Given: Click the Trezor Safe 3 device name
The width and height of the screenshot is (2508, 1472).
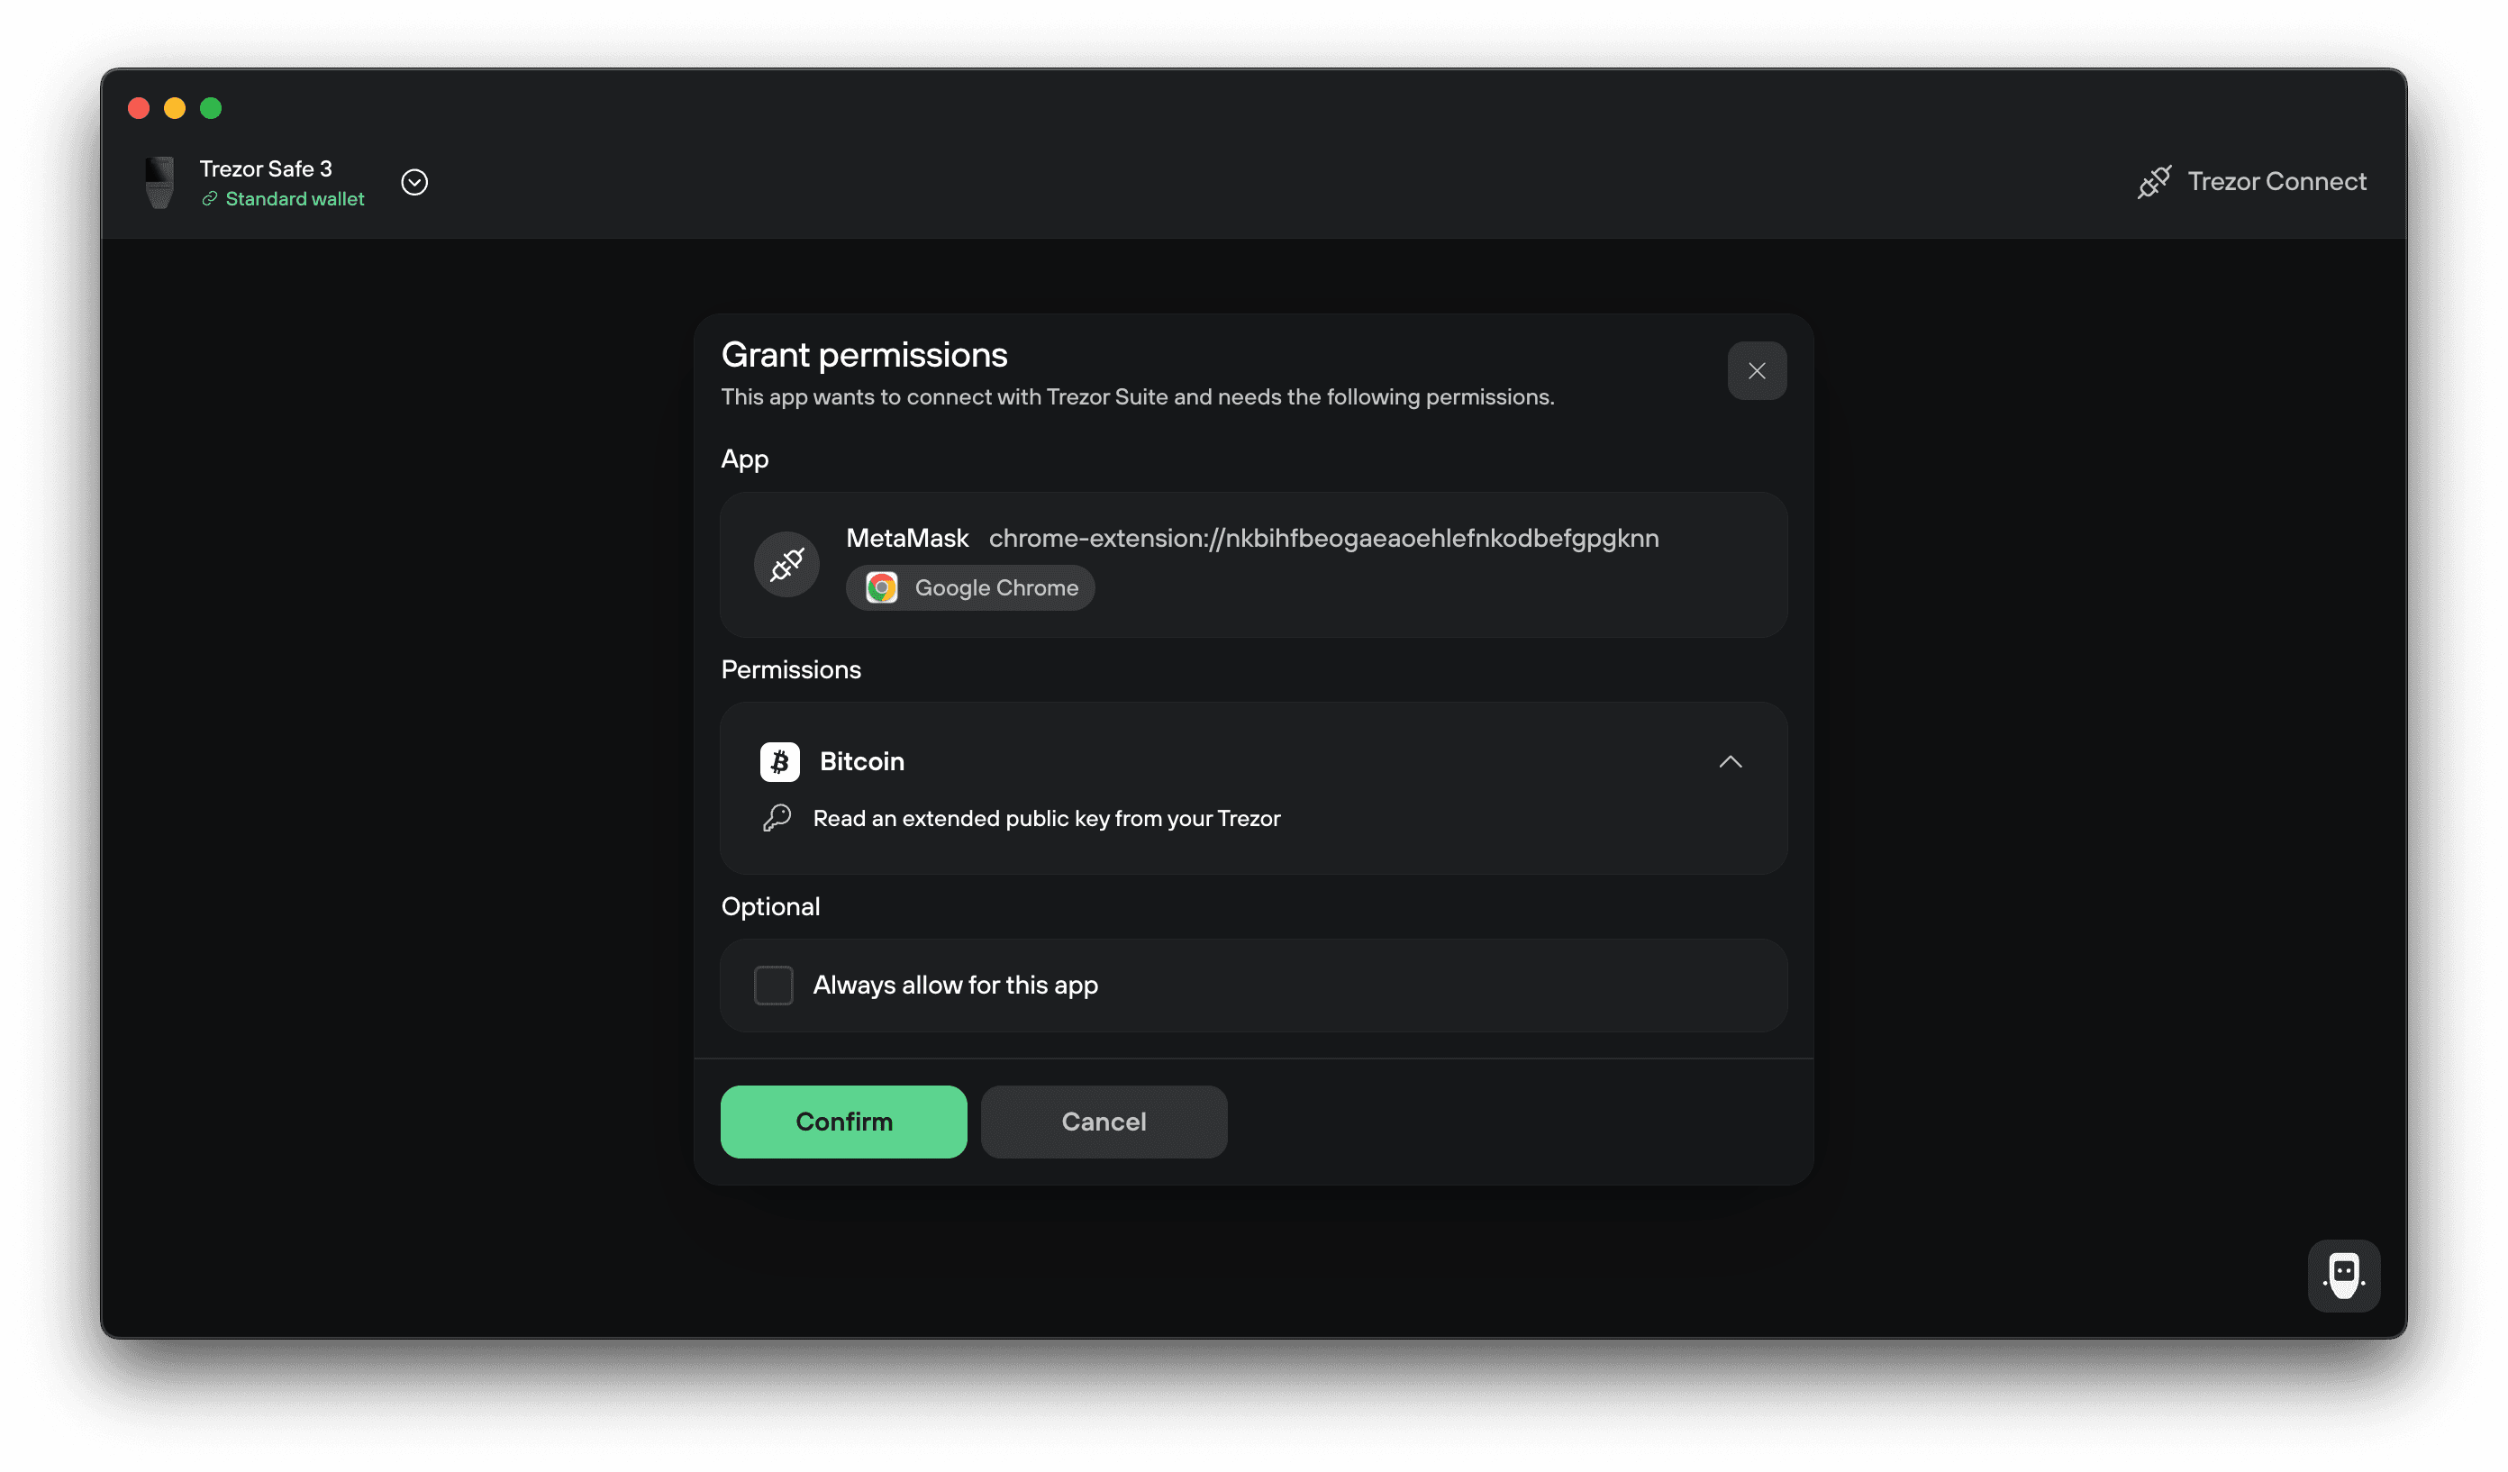Looking at the screenshot, I should point(266,168).
